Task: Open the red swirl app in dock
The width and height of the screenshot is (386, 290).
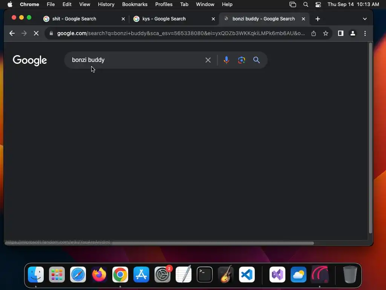Action: tap(320, 275)
